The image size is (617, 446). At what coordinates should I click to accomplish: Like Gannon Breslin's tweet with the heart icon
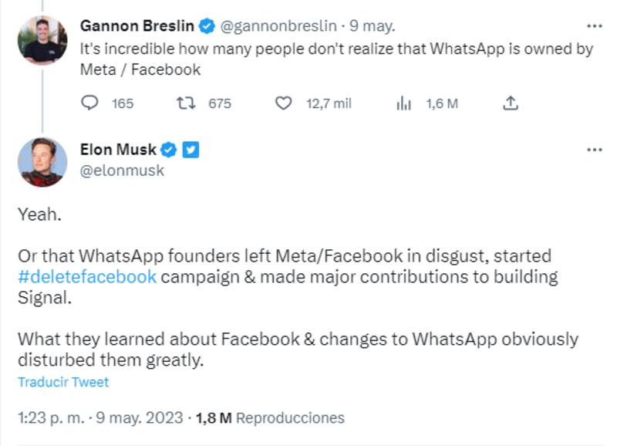[284, 103]
